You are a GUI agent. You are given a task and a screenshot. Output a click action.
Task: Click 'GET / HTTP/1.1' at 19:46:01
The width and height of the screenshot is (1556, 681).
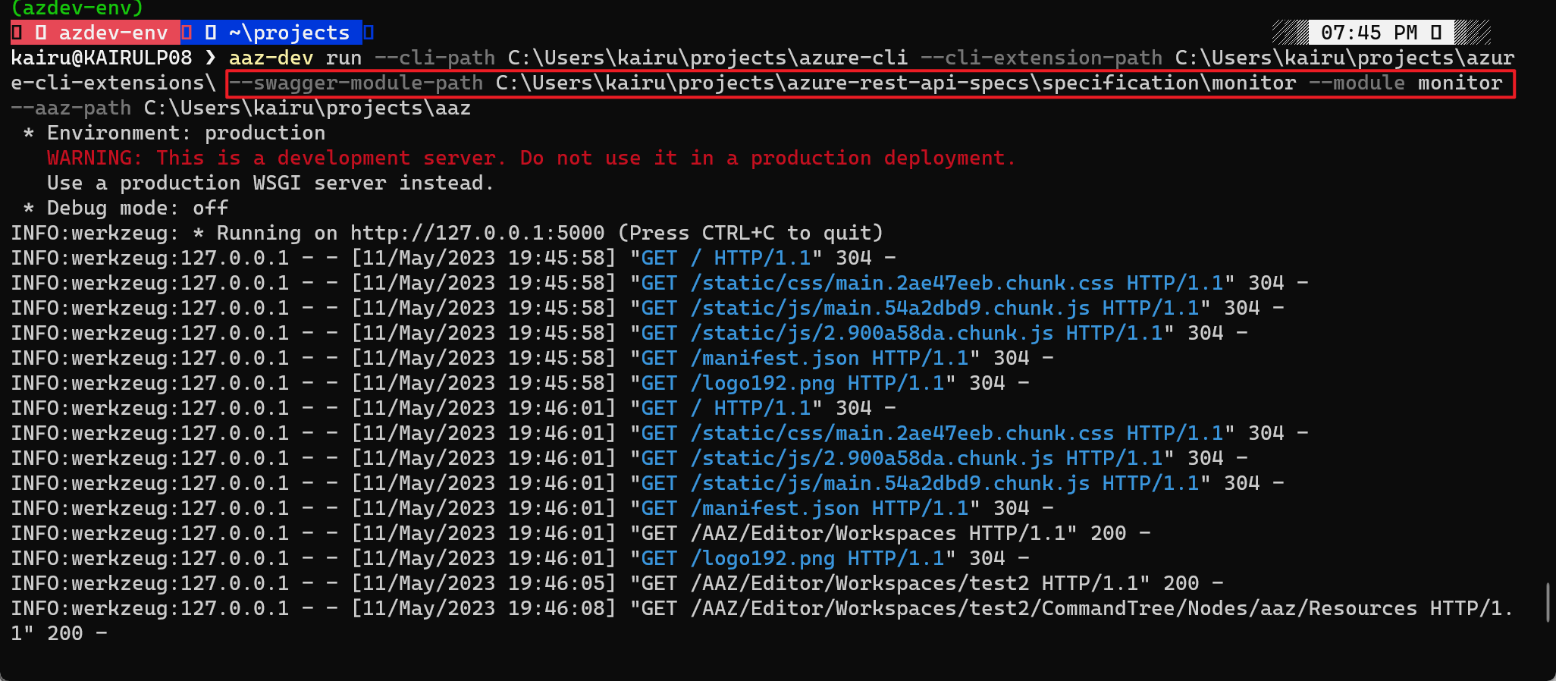726,408
